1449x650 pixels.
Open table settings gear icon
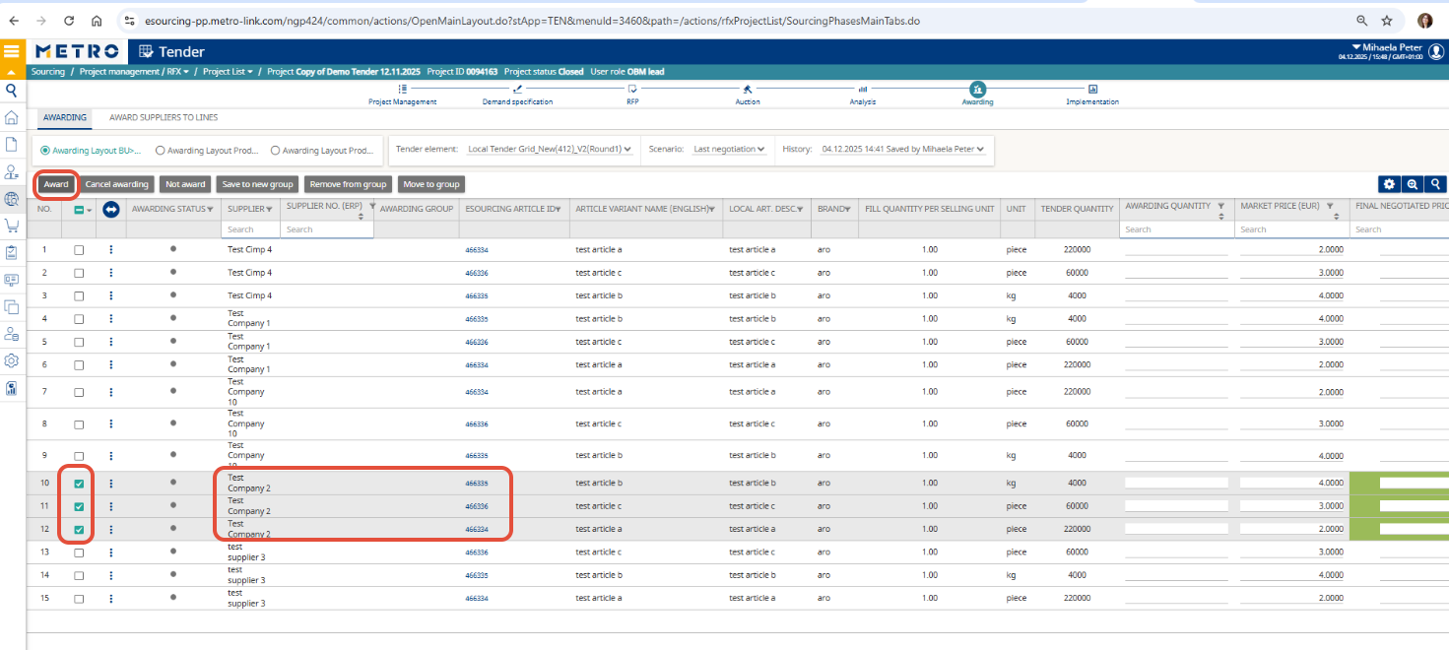tap(1389, 184)
